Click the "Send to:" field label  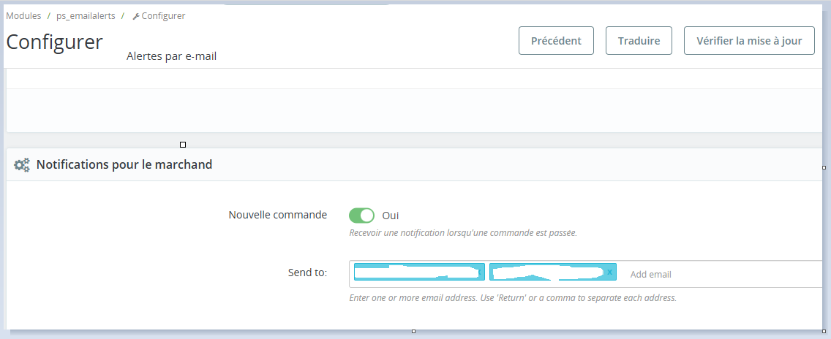[x=307, y=273]
